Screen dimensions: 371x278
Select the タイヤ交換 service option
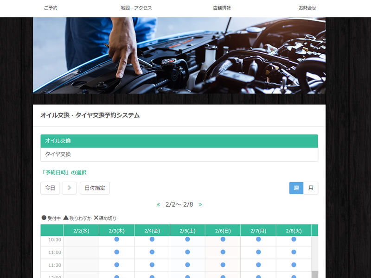point(179,154)
